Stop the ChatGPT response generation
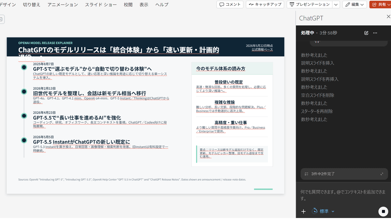The height and width of the screenshot is (220, 391). tap(383, 212)
